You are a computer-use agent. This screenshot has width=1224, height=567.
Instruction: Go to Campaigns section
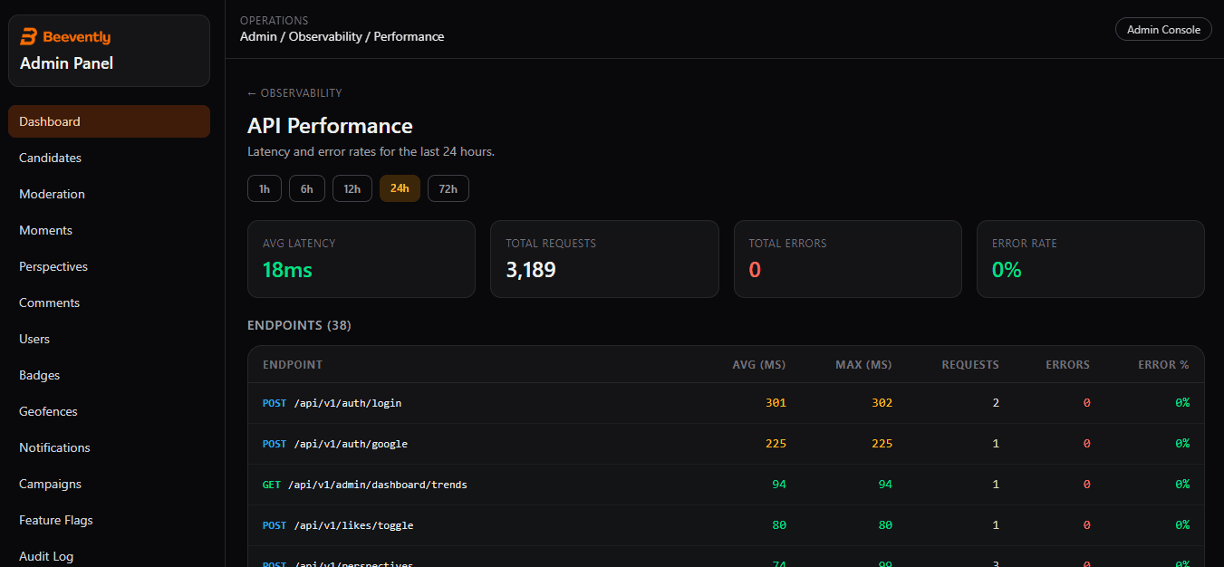[x=109, y=484]
